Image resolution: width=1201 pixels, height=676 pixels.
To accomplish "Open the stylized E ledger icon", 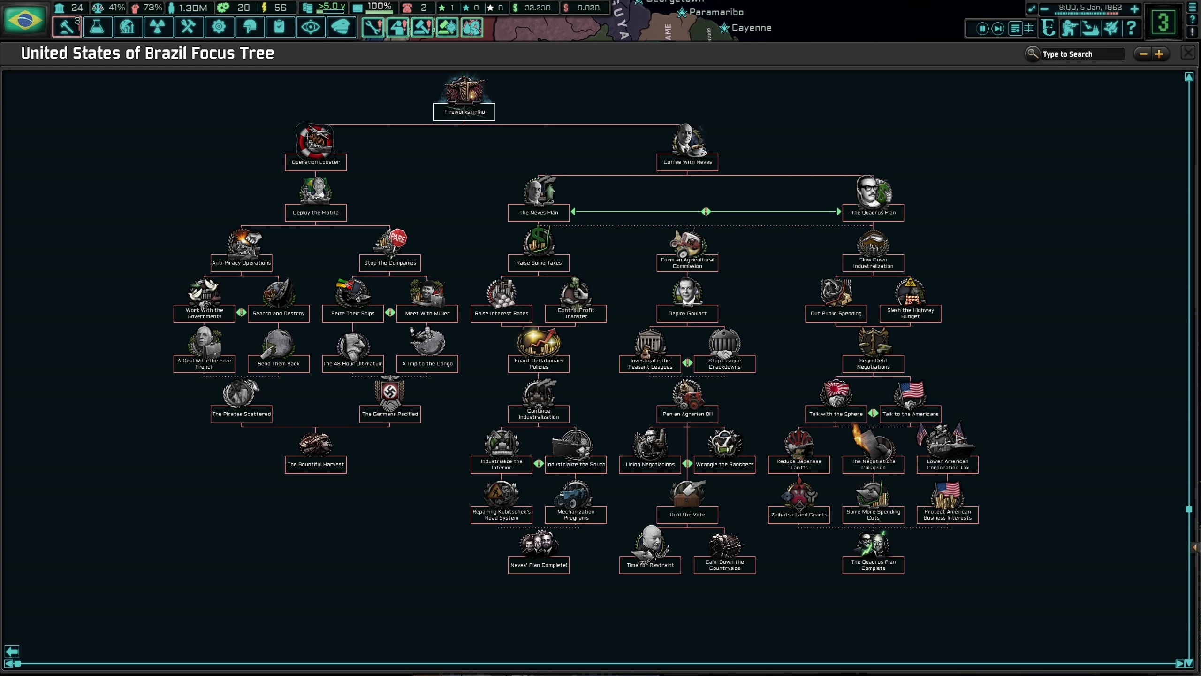I will pos(1049,28).
